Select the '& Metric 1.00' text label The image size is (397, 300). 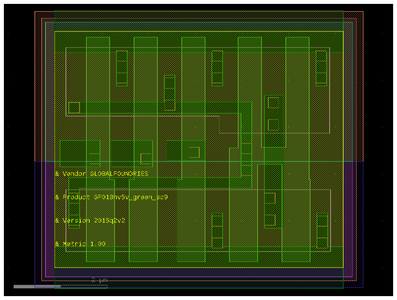coord(80,244)
